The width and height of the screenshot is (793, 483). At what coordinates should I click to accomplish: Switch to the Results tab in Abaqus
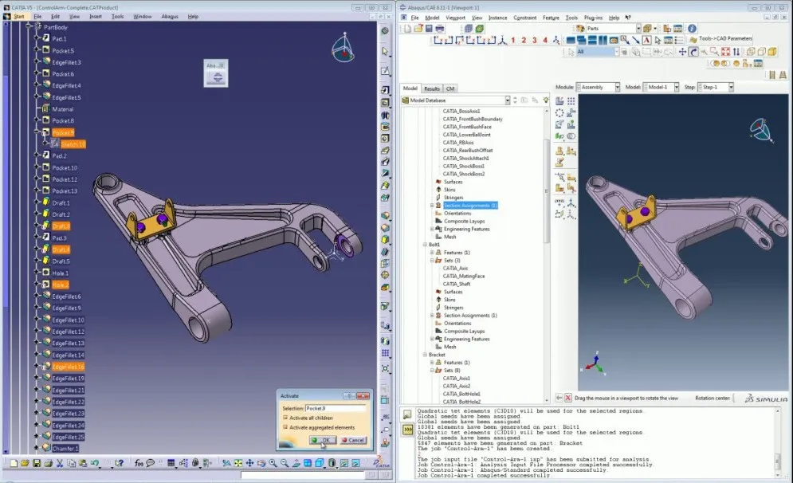coord(431,88)
